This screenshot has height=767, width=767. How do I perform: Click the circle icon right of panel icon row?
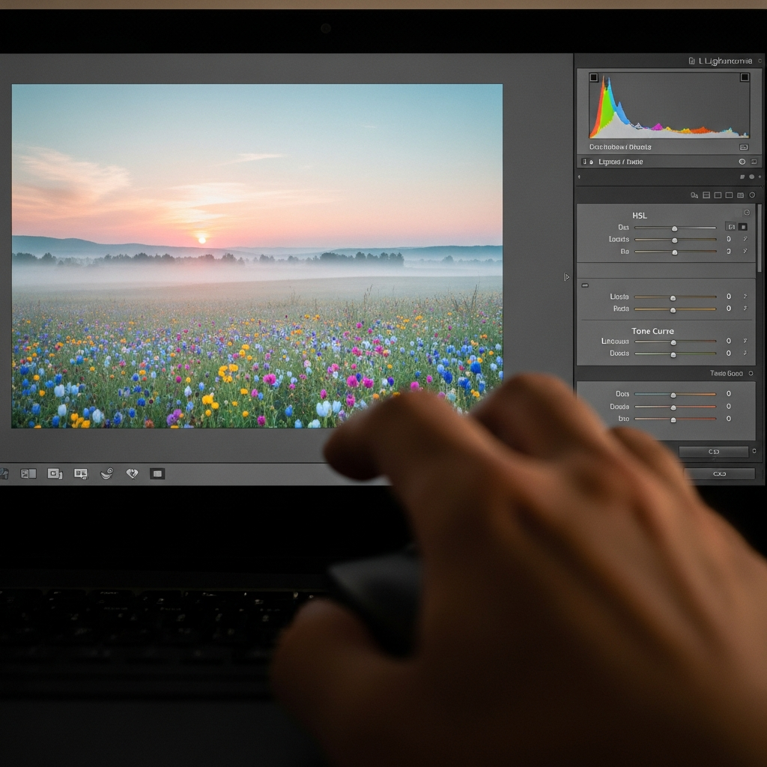[752, 195]
